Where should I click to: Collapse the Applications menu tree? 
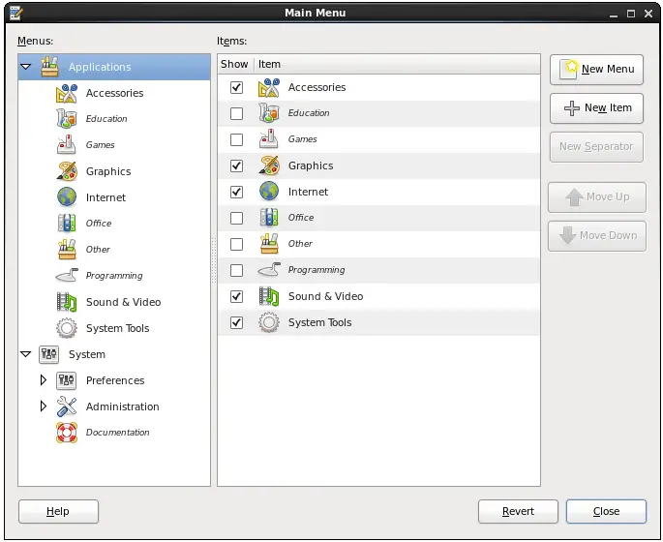(x=26, y=68)
